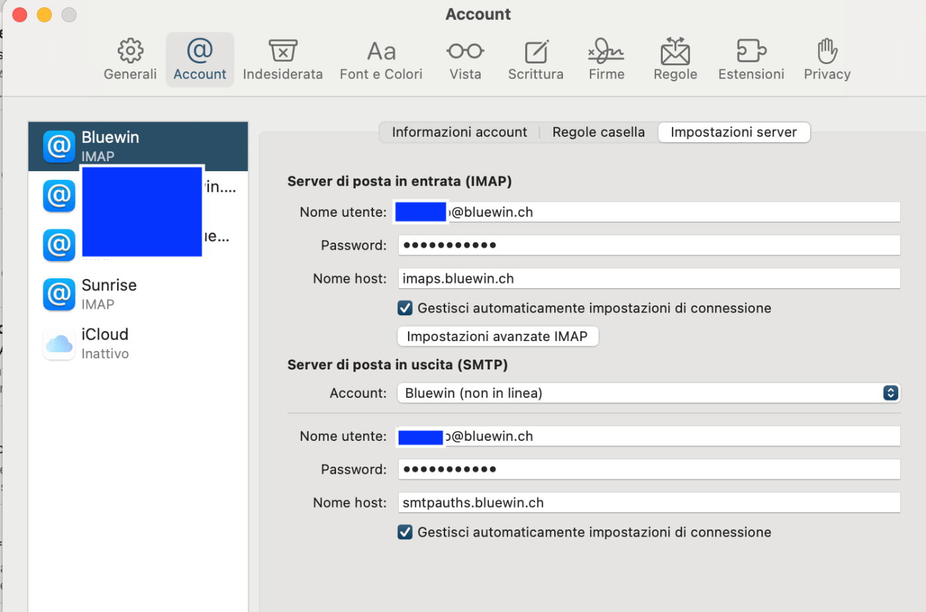Click the SMTP Nome utente field
Screen dimensions: 926x612
coord(649,436)
